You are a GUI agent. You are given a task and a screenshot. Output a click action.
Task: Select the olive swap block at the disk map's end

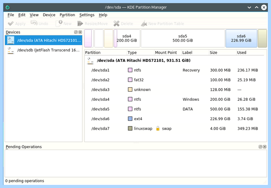[262, 38]
